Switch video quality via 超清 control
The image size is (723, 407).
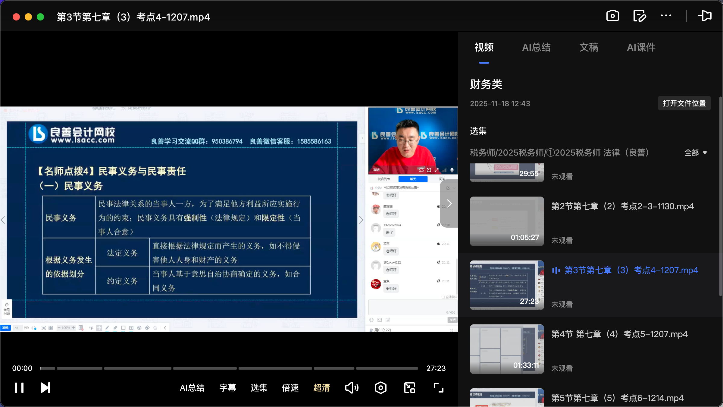pyautogui.click(x=321, y=388)
